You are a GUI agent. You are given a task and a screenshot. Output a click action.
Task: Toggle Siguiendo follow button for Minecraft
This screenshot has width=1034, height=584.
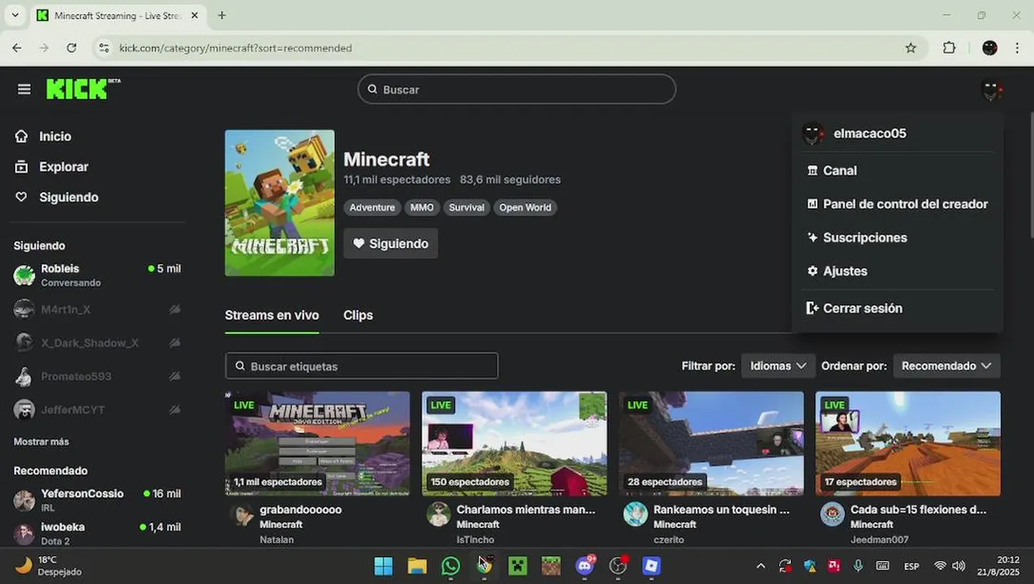(391, 243)
